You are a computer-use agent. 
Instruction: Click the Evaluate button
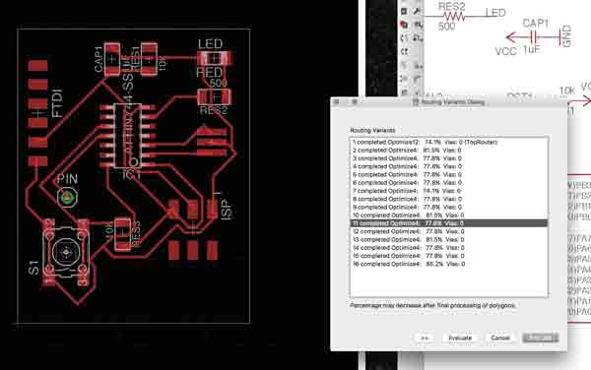point(460,338)
